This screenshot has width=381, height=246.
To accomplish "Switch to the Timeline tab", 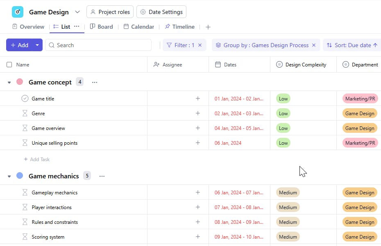I will [179, 27].
